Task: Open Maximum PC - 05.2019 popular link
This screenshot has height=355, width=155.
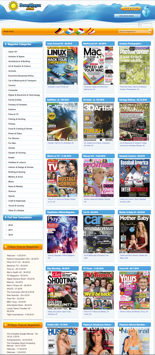Action: click(x=17, y=265)
